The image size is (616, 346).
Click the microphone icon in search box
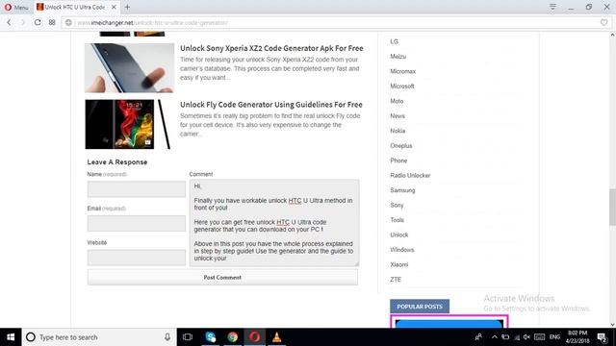pyautogui.click(x=167, y=337)
